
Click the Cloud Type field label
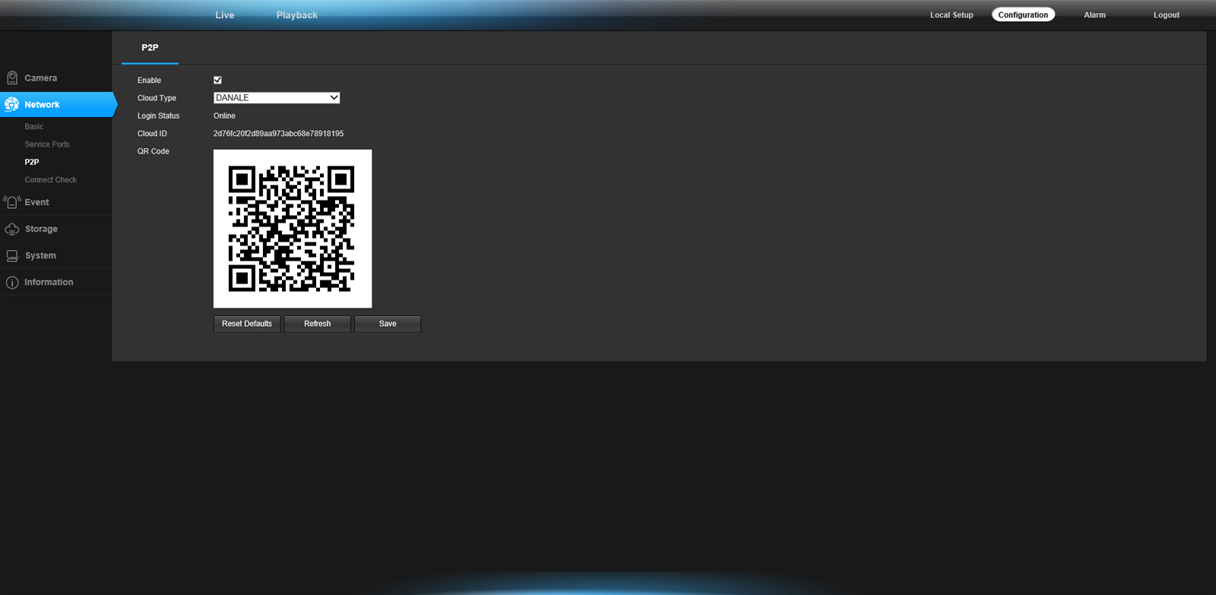click(157, 98)
